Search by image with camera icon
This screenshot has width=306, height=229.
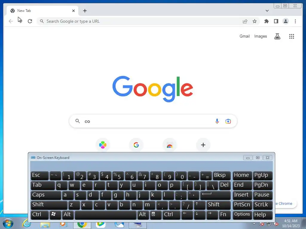click(x=228, y=121)
